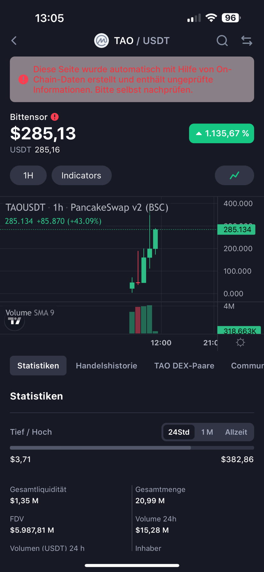Screen dimensions: 264x572
Task: Open the search icon
Action: point(222,40)
